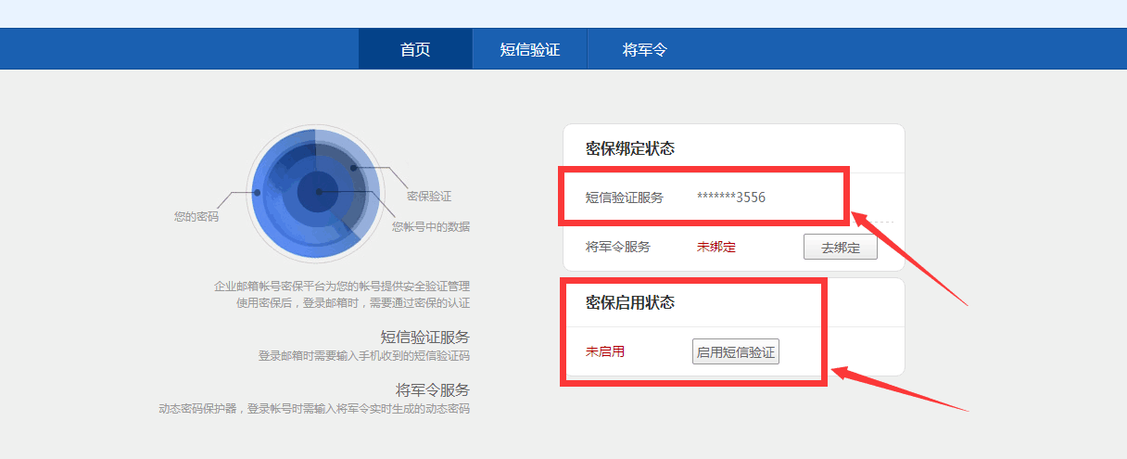Click the 短信验证服务 heading under the diagram
This screenshot has height=459, width=1127.
click(x=424, y=337)
